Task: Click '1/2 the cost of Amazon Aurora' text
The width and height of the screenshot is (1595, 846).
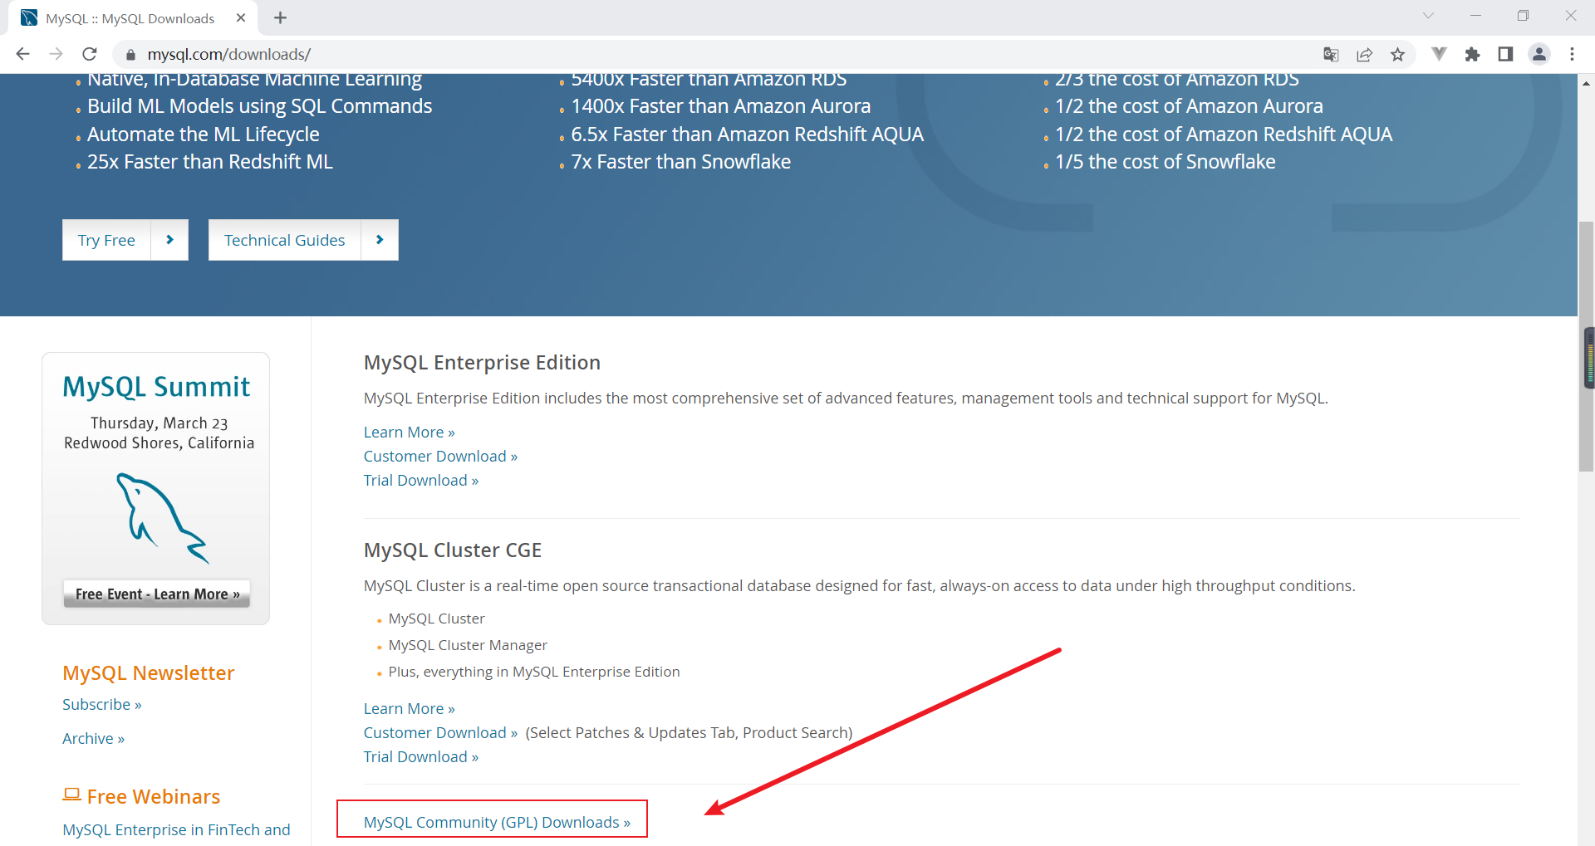Action: 1189,106
